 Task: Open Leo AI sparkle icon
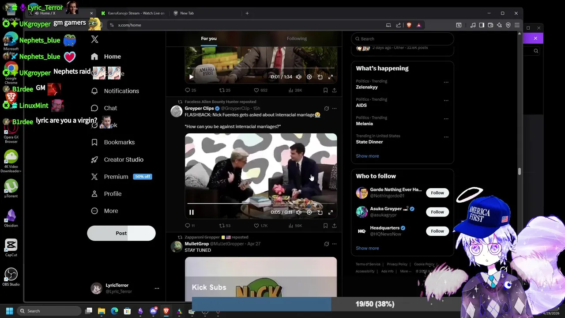coord(499,25)
